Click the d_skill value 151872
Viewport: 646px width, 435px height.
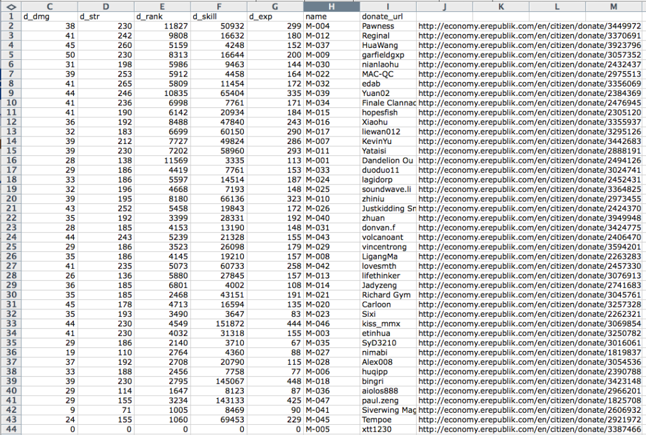218,324
